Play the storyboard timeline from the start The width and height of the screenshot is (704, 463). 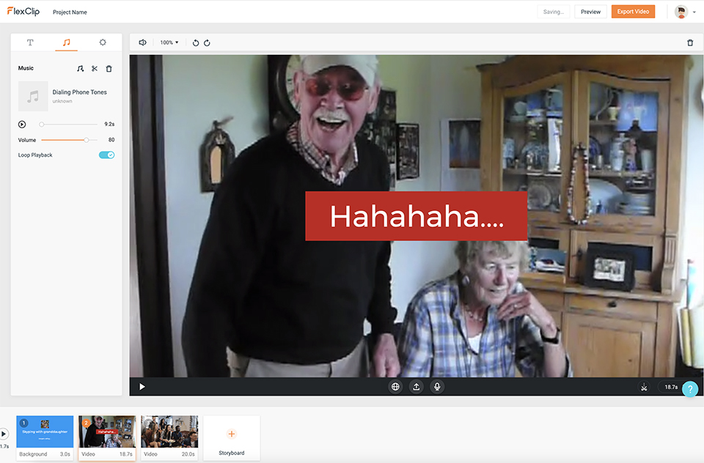3,434
